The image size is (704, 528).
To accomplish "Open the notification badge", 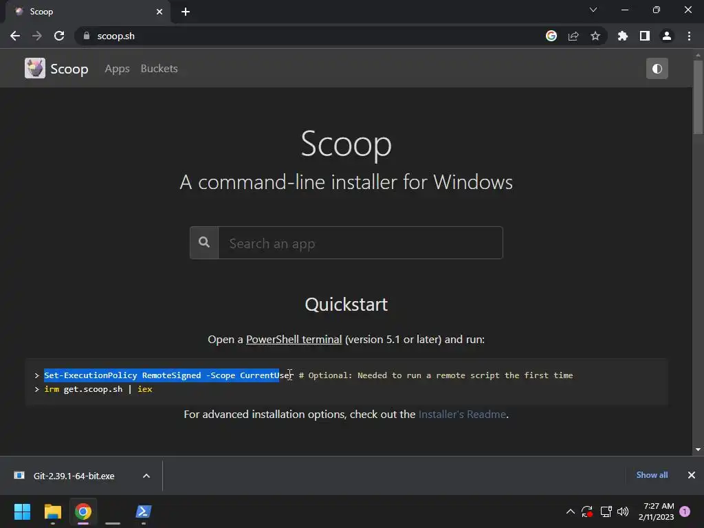I will pyautogui.click(x=685, y=511).
